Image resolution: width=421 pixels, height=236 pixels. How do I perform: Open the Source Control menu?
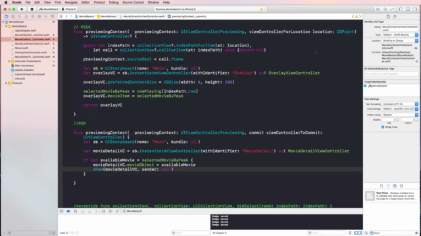click(133, 3)
